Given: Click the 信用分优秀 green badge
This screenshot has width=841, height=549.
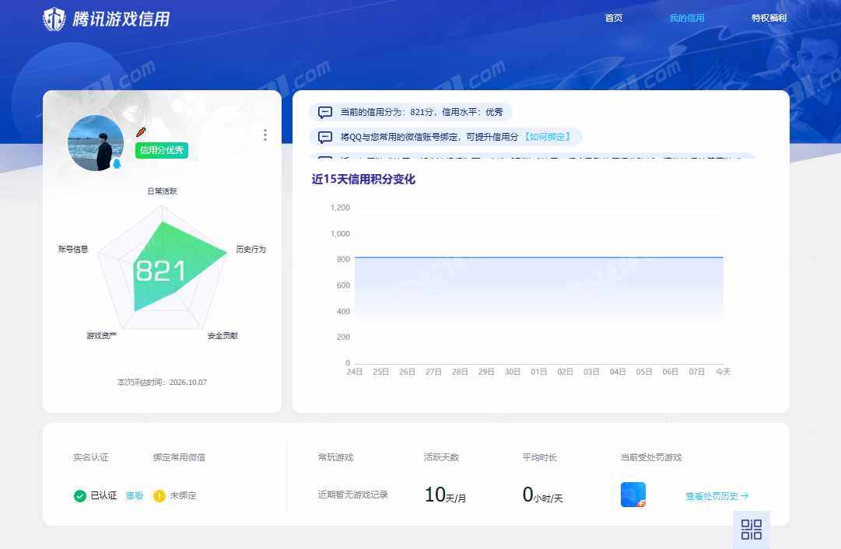Looking at the screenshot, I should [162, 150].
